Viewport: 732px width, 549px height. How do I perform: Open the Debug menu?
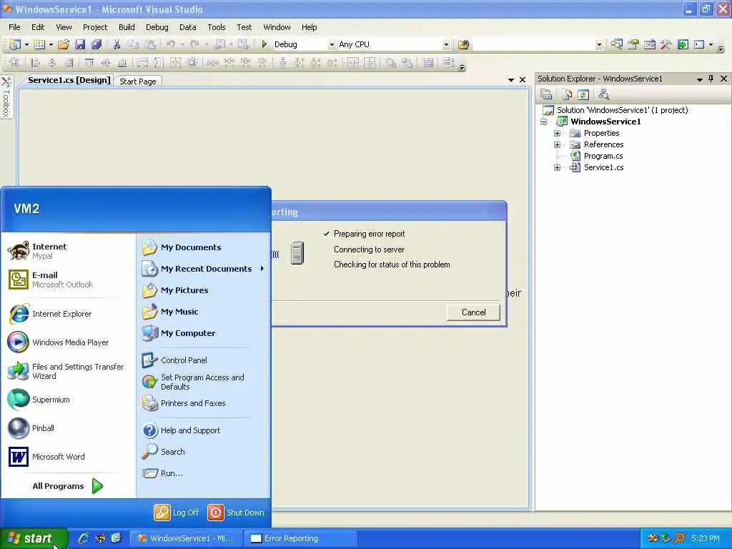click(x=157, y=27)
